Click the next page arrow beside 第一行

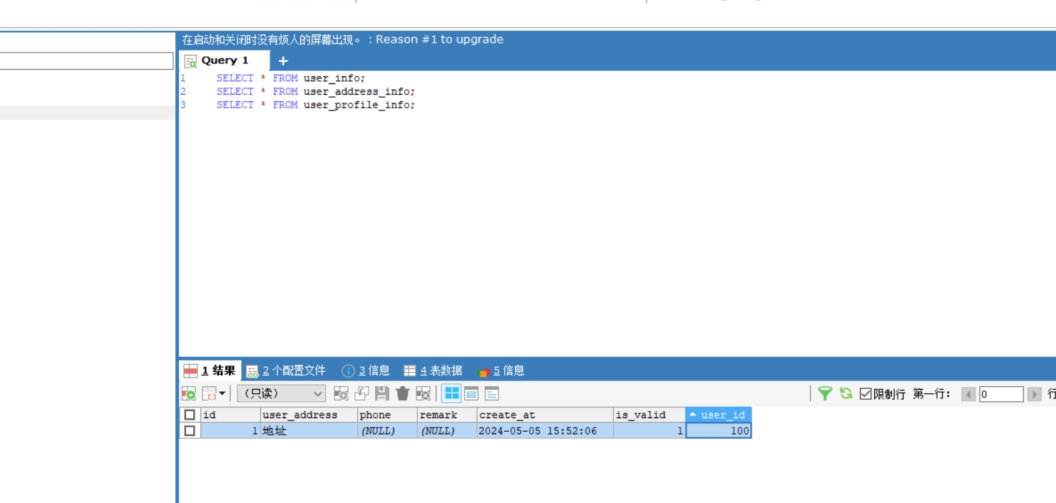click(x=1035, y=394)
